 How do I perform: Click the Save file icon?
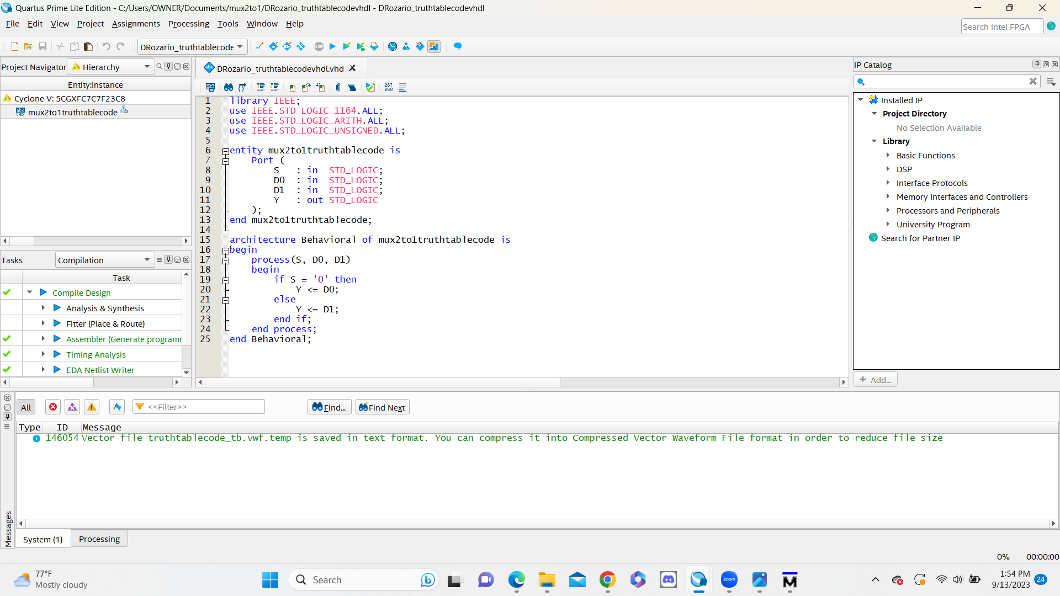pos(43,46)
